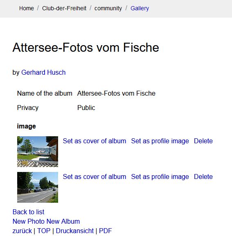This screenshot has width=232, height=236.
Task: Click the Back to list link
Action: tap(28, 212)
